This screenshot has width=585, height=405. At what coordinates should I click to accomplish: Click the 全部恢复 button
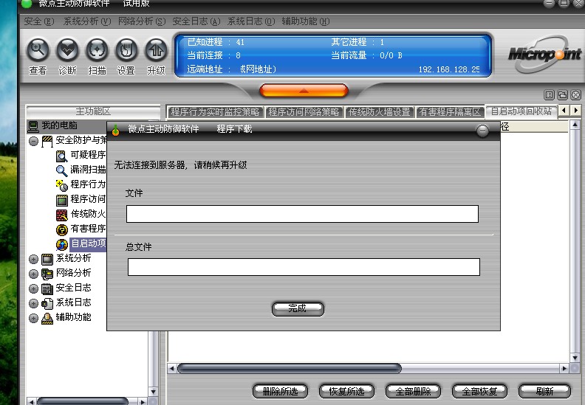pyautogui.click(x=479, y=391)
